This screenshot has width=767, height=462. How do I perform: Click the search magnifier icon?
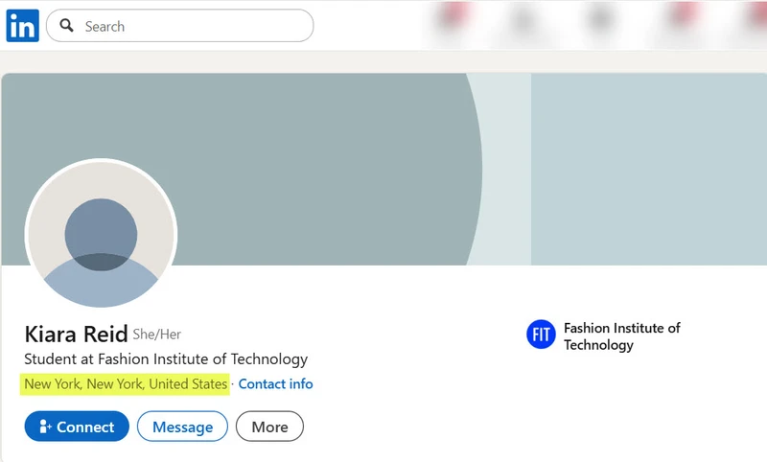click(66, 26)
